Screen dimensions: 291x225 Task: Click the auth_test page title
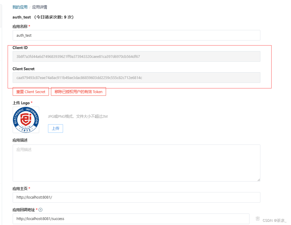point(22,17)
